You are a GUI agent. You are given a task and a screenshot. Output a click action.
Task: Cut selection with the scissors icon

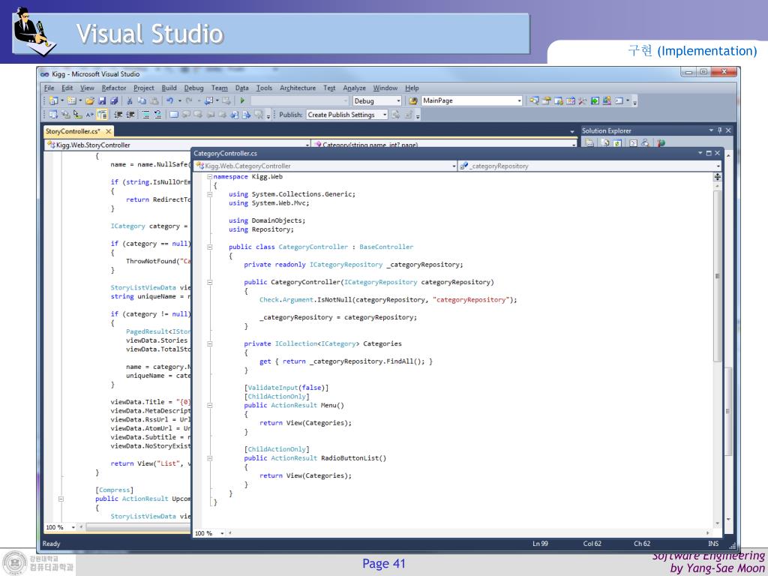(130, 100)
